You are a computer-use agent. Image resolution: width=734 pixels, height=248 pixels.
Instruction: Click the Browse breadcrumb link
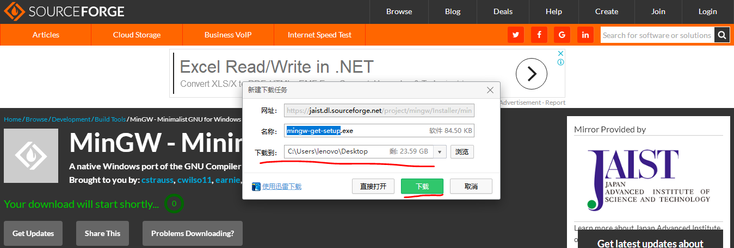(x=36, y=119)
